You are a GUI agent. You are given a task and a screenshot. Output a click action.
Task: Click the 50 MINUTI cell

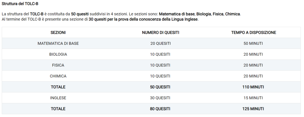[x=253, y=43]
